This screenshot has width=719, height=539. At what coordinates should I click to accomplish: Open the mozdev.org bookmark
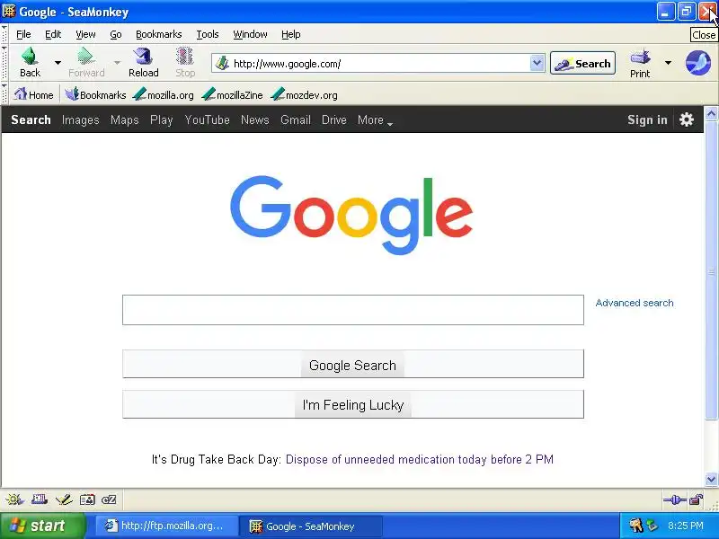[304, 95]
